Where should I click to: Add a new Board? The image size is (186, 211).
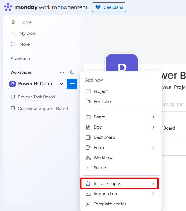(x=99, y=117)
